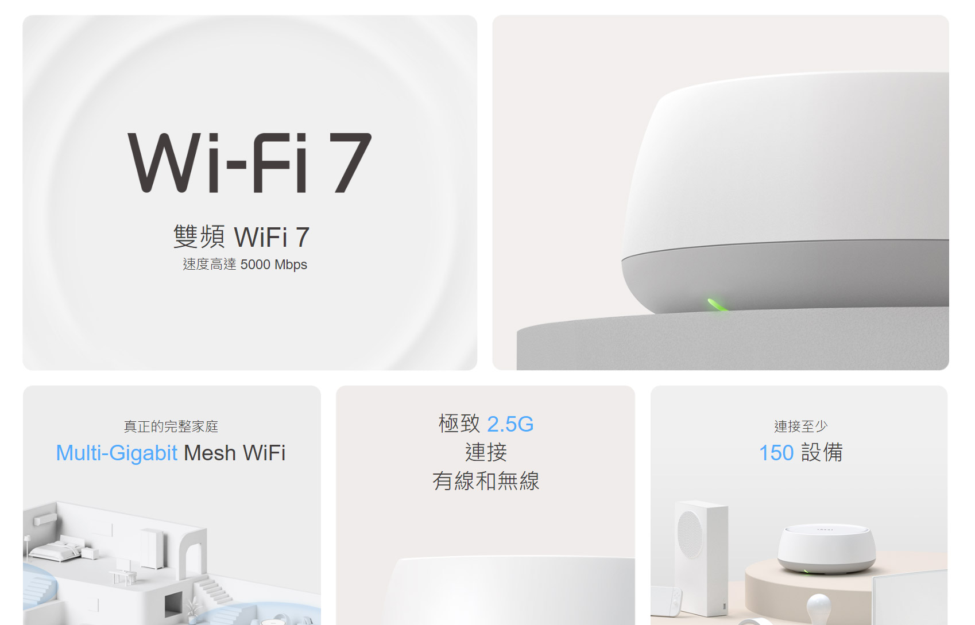This screenshot has height=625, width=975.
Task: Click the 有線和無線 text line
Action: [x=486, y=481]
